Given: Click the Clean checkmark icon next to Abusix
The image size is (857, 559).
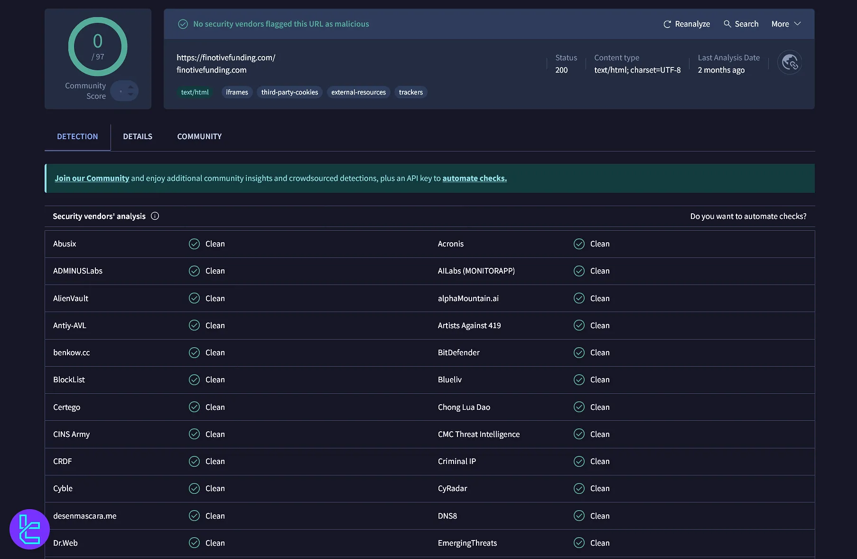Looking at the screenshot, I should pos(194,244).
